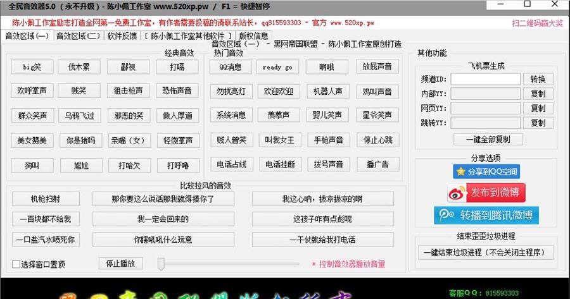Trigger the 打嗝 sound
Image resolution: width=570 pixels, height=299 pixels.
tap(177, 67)
